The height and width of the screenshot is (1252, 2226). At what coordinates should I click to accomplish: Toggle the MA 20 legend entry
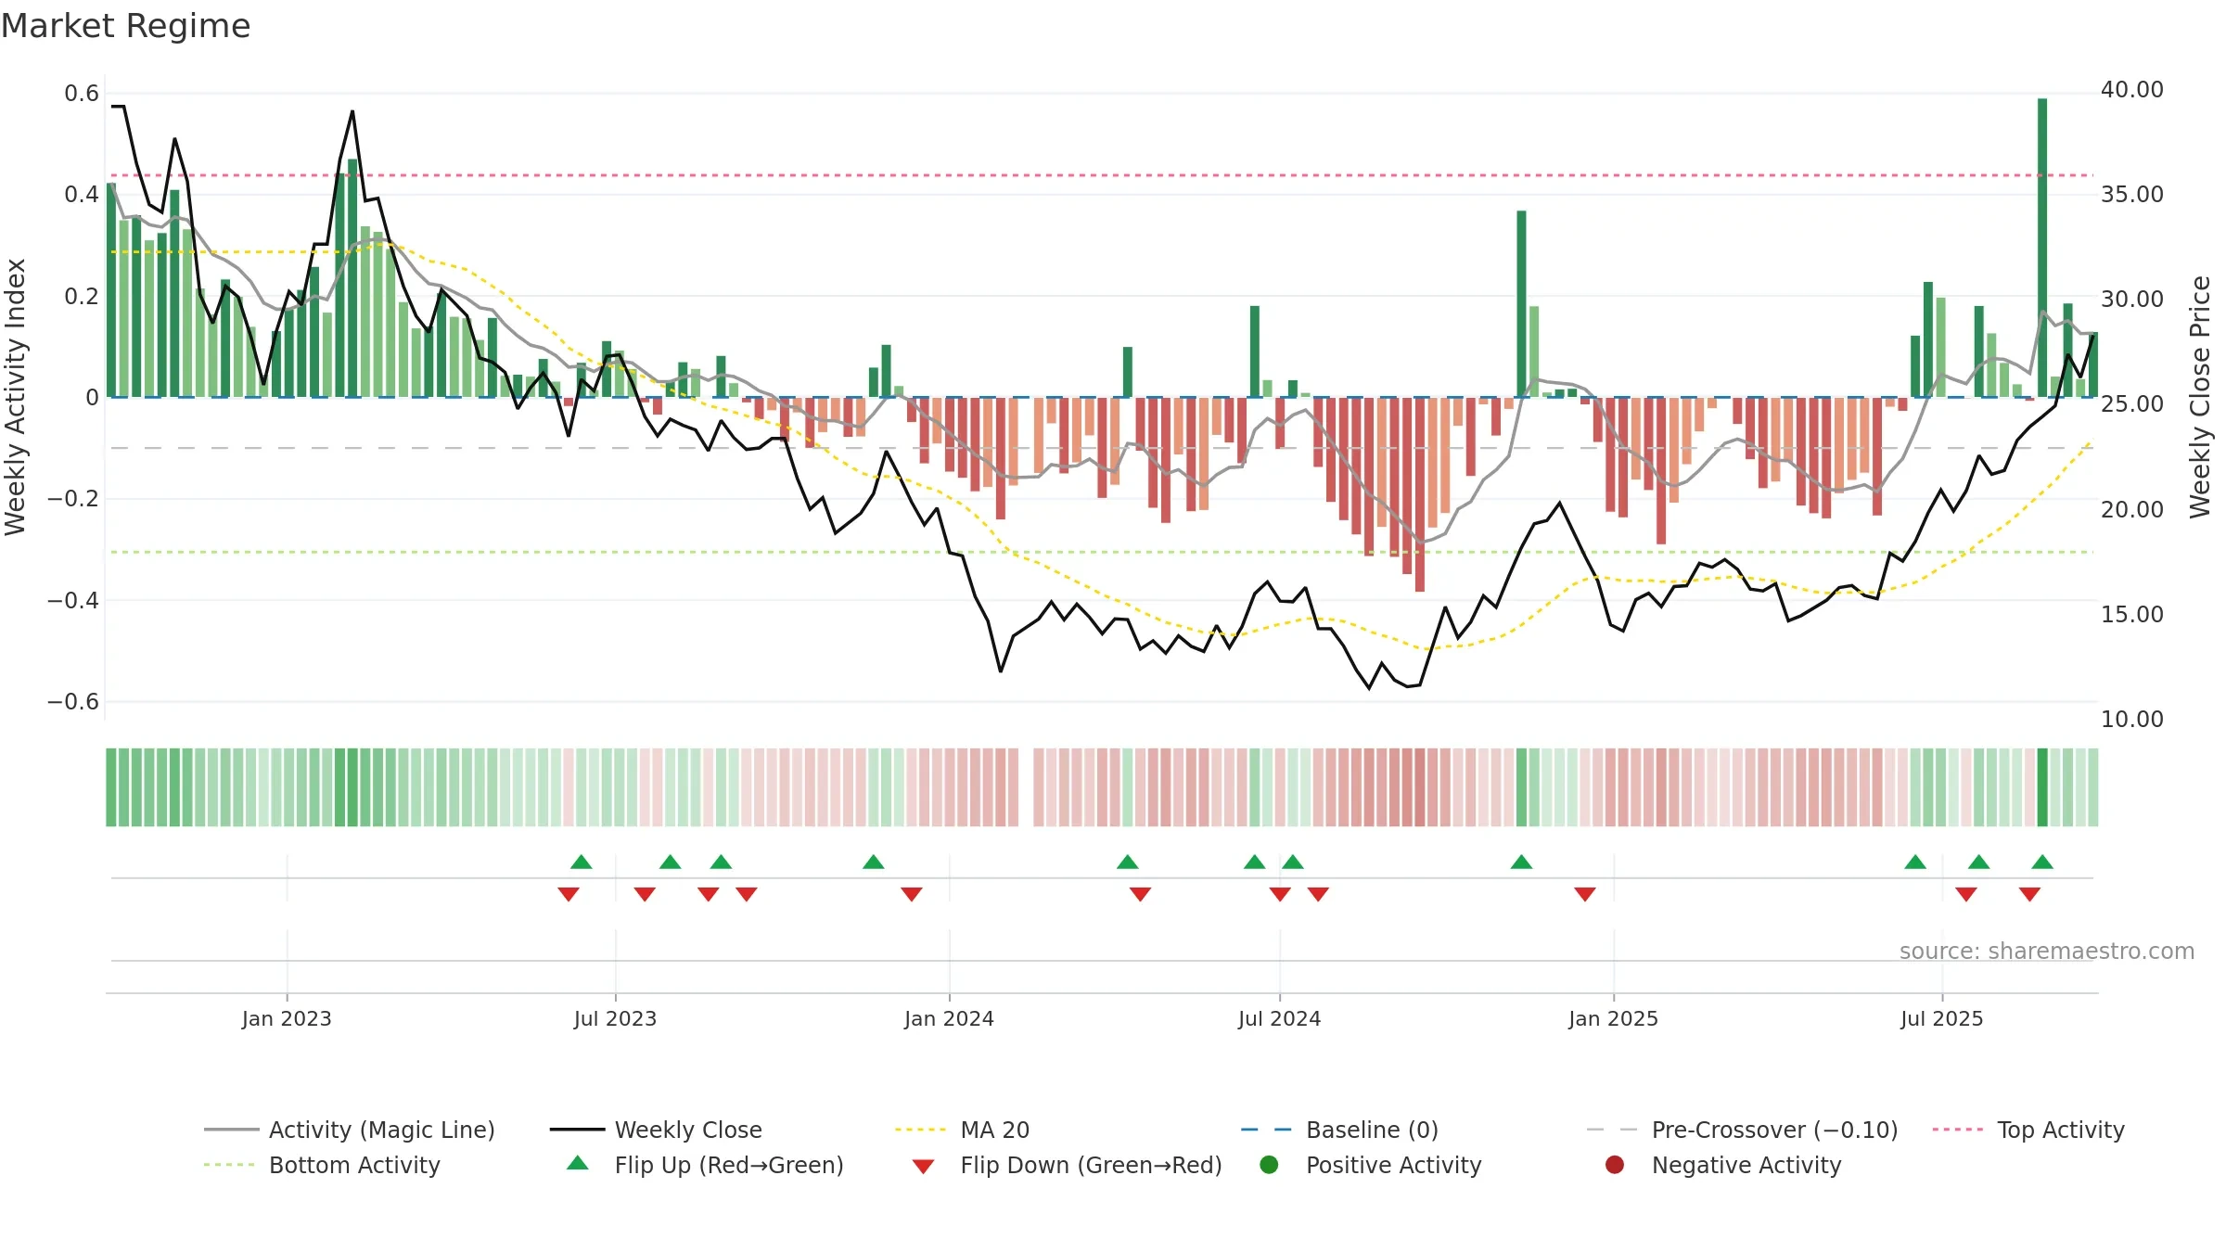click(962, 1130)
